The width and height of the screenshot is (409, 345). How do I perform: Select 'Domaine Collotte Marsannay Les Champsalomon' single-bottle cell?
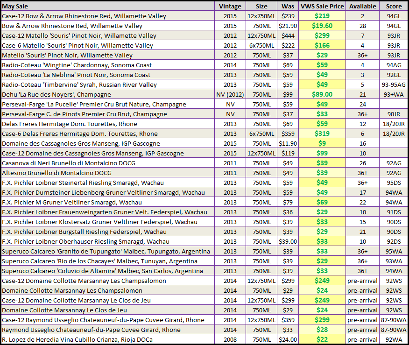coord(108,290)
